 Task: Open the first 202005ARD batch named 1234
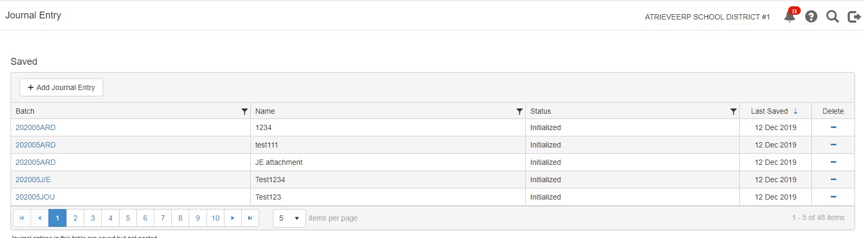click(x=36, y=127)
